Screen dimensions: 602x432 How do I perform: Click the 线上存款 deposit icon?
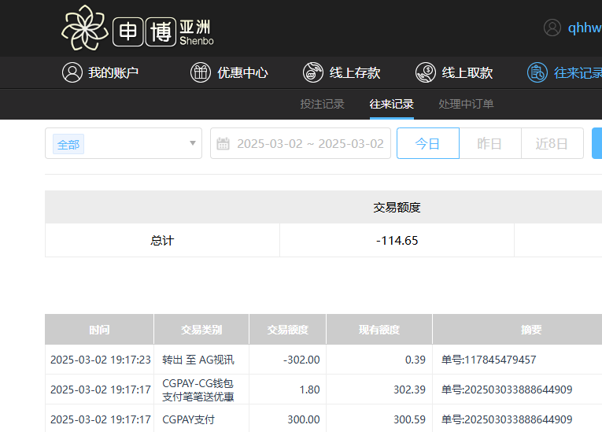click(x=313, y=72)
